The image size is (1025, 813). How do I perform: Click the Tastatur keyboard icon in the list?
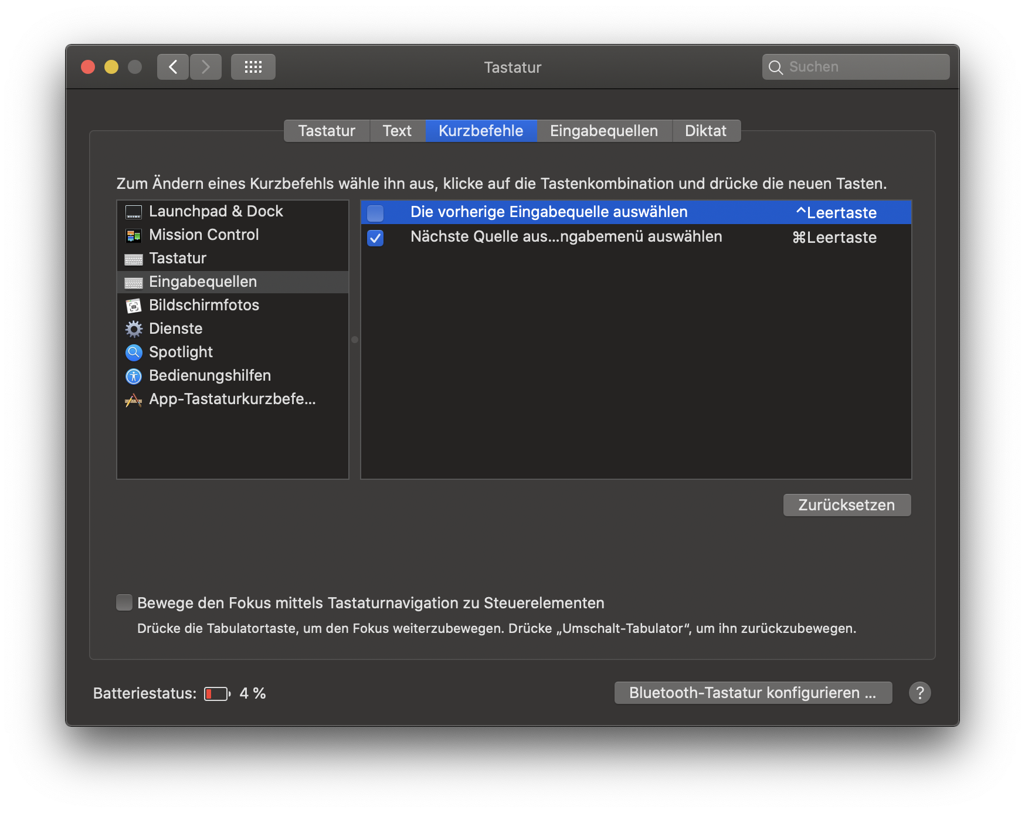click(134, 259)
